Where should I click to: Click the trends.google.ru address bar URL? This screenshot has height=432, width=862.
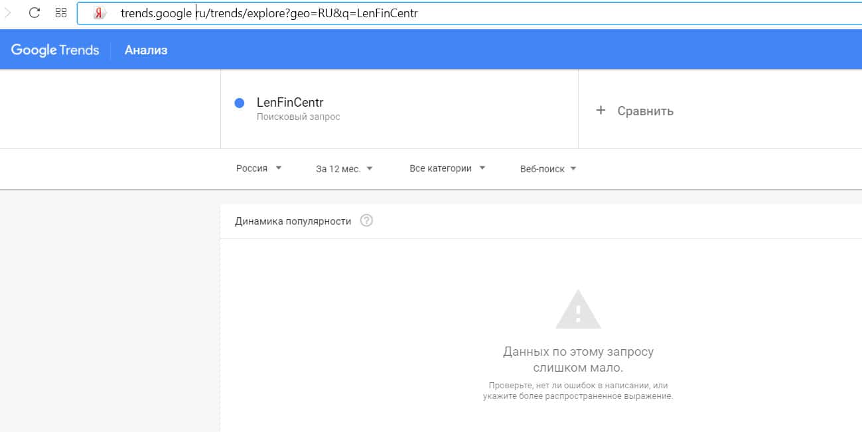pyautogui.click(x=269, y=13)
